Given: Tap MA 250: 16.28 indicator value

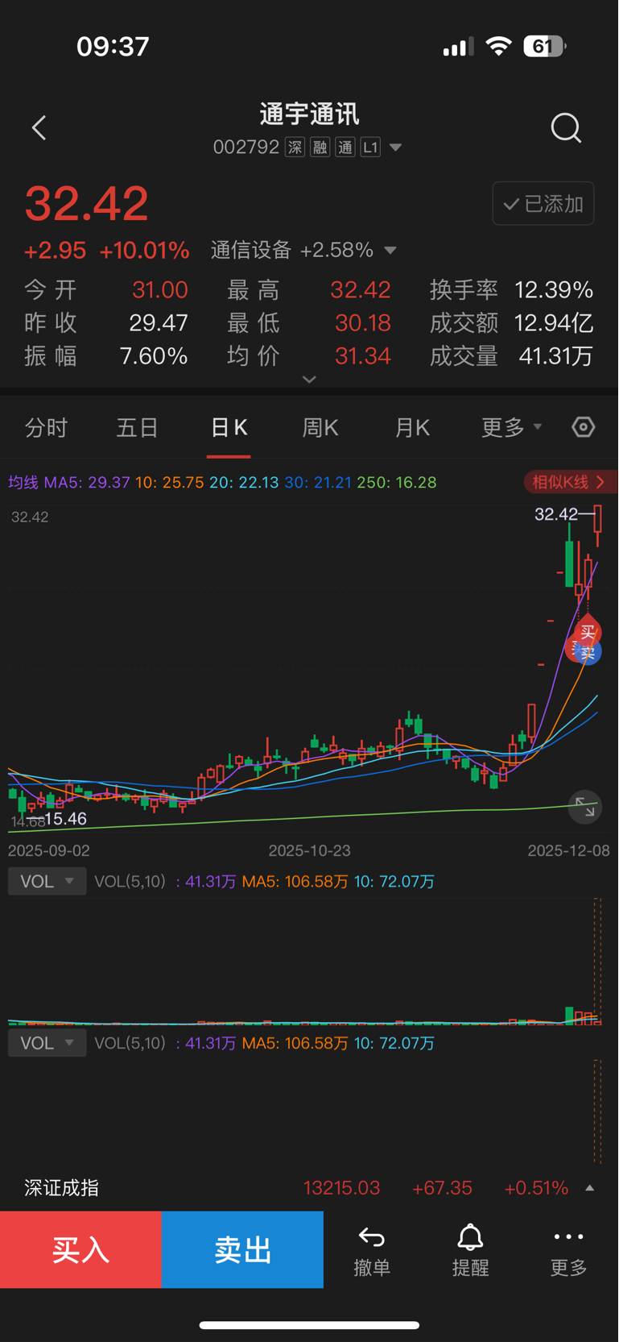Looking at the screenshot, I should click(x=397, y=482).
